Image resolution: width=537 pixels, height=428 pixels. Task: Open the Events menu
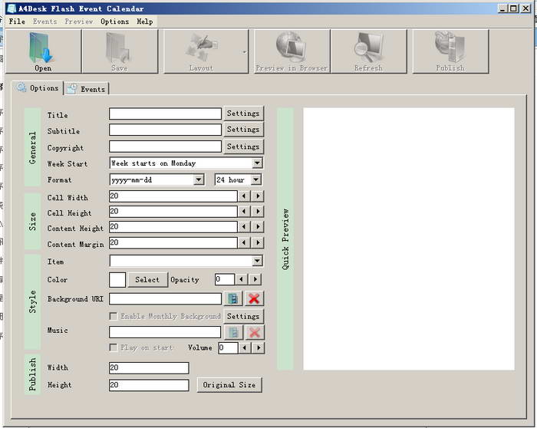click(x=44, y=21)
